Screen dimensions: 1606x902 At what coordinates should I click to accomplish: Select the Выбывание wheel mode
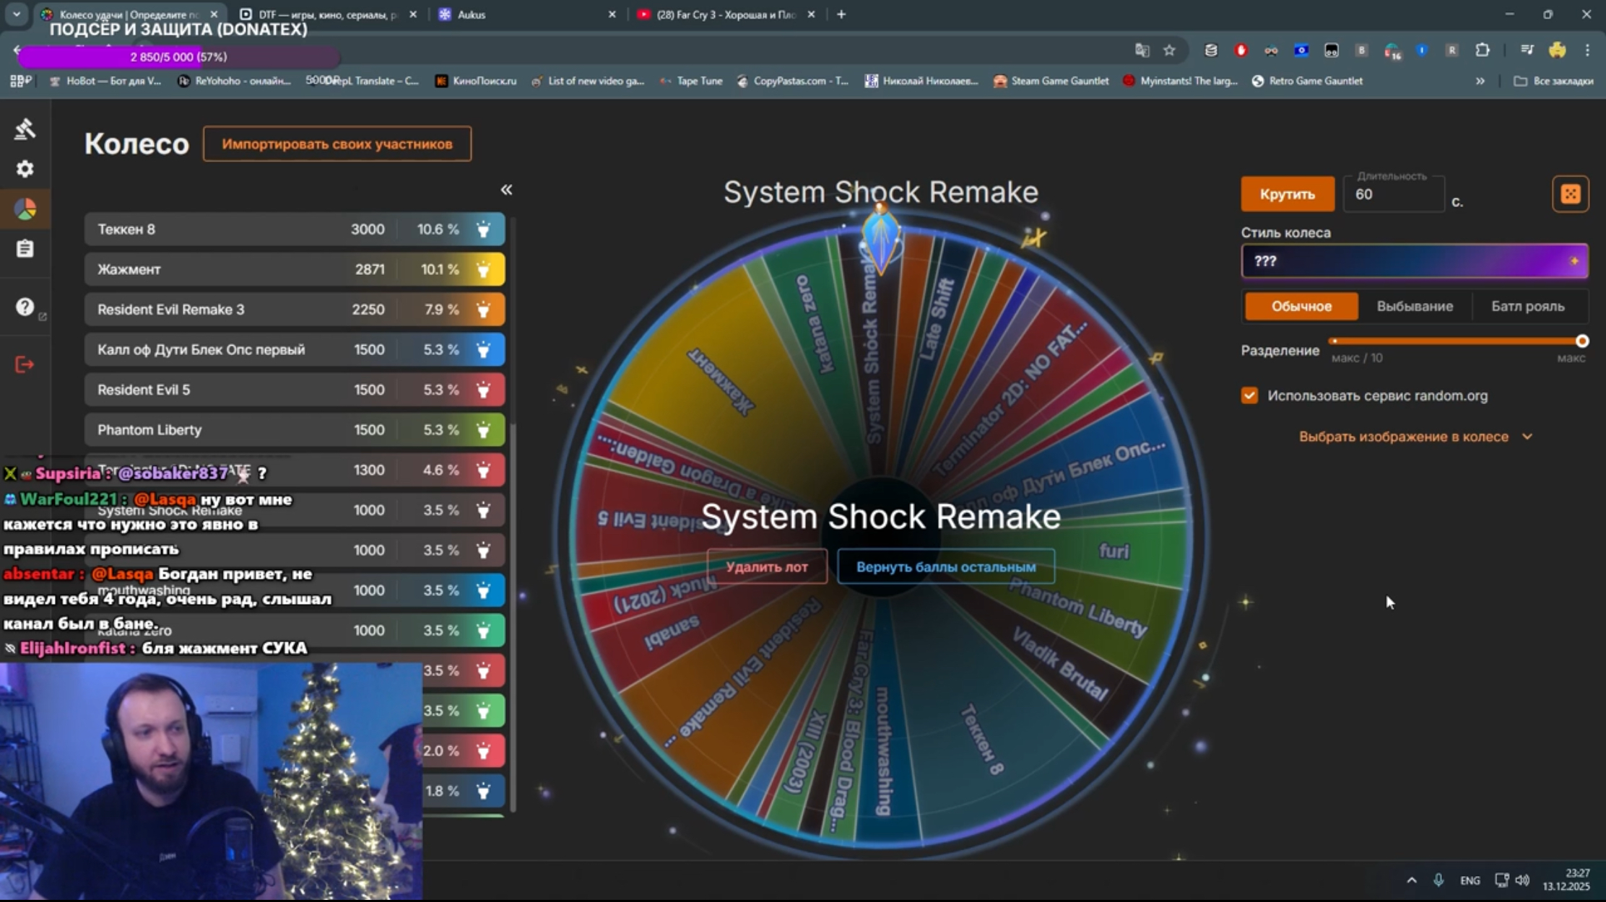(1414, 306)
